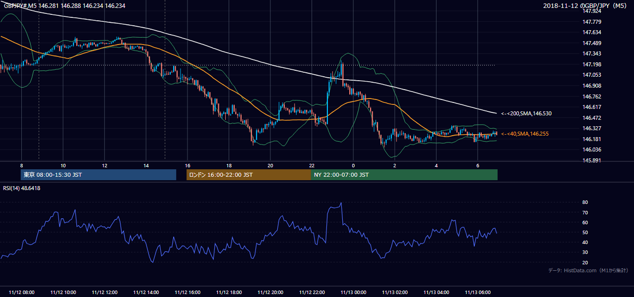Click price level 146.036 on the axis
The height and width of the screenshot is (297, 634).
point(592,149)
